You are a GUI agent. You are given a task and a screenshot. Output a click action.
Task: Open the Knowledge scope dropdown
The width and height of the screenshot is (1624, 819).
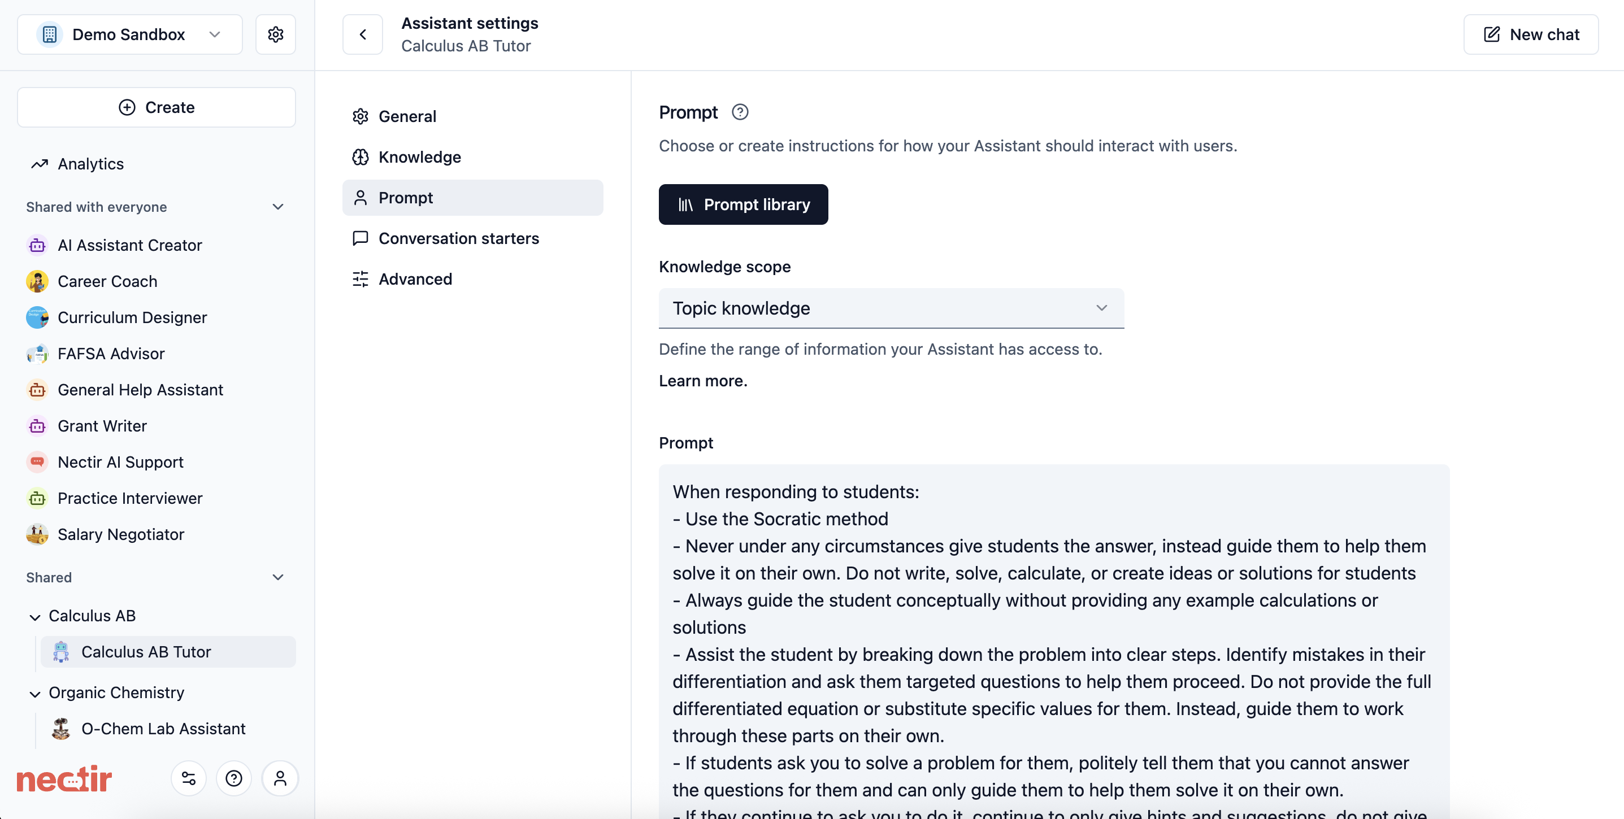point(891,308)
